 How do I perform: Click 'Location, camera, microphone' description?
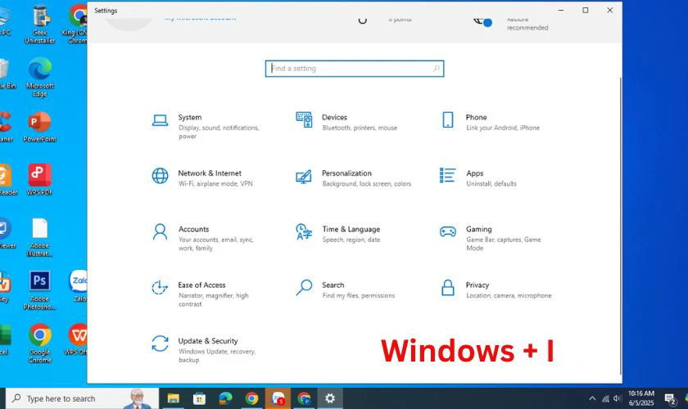tap(509, 295)
